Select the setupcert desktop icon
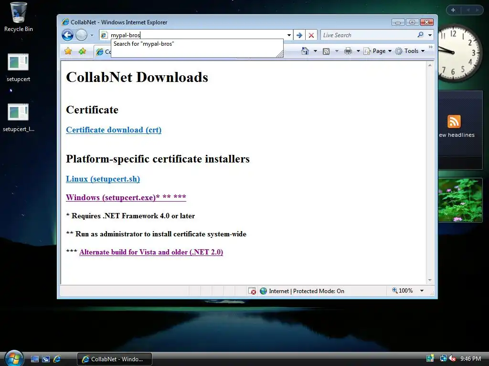This screenshot has height=366, width=489. point(19,67)
